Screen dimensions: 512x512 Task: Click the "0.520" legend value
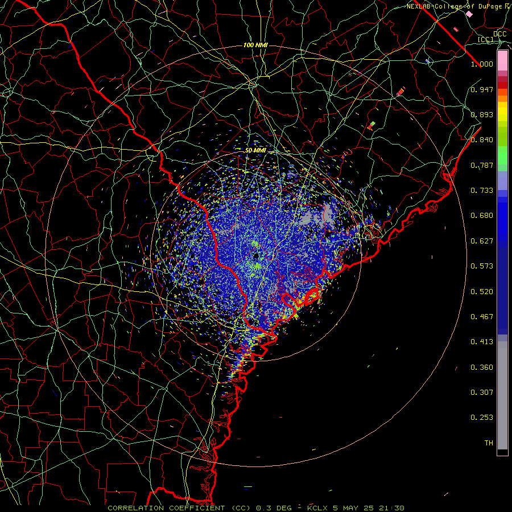coord(482,292)
